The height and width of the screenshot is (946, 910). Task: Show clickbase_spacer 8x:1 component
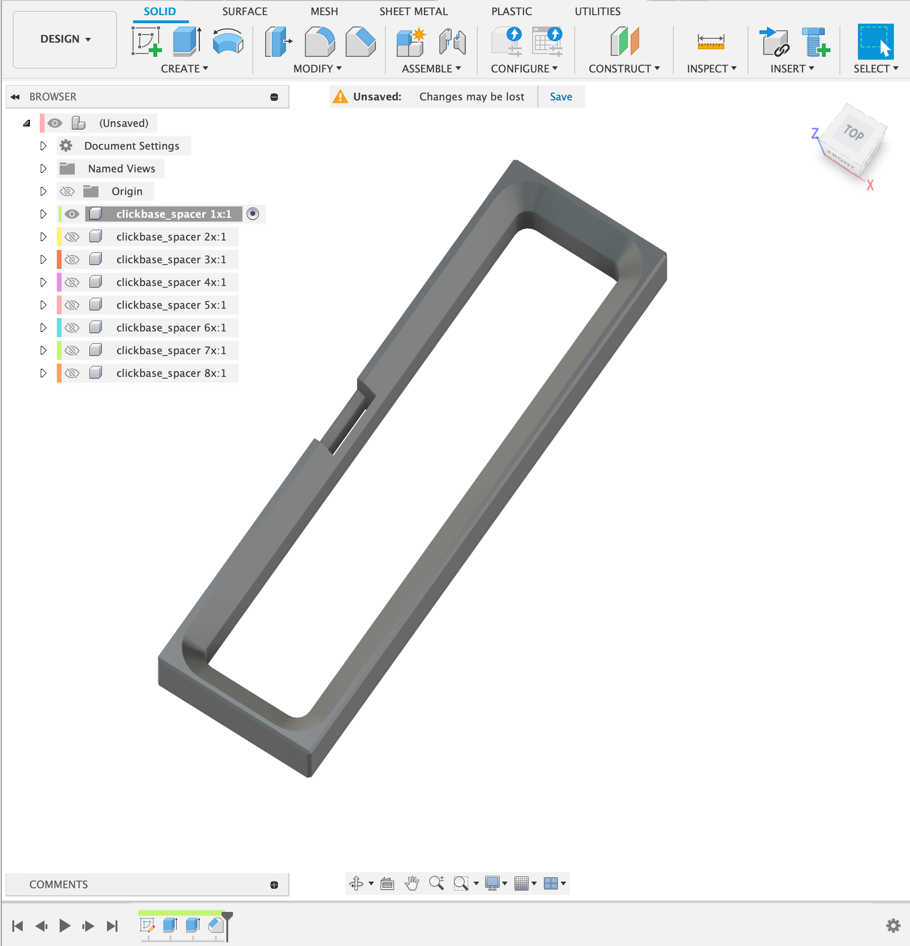[x=72, y=373]
